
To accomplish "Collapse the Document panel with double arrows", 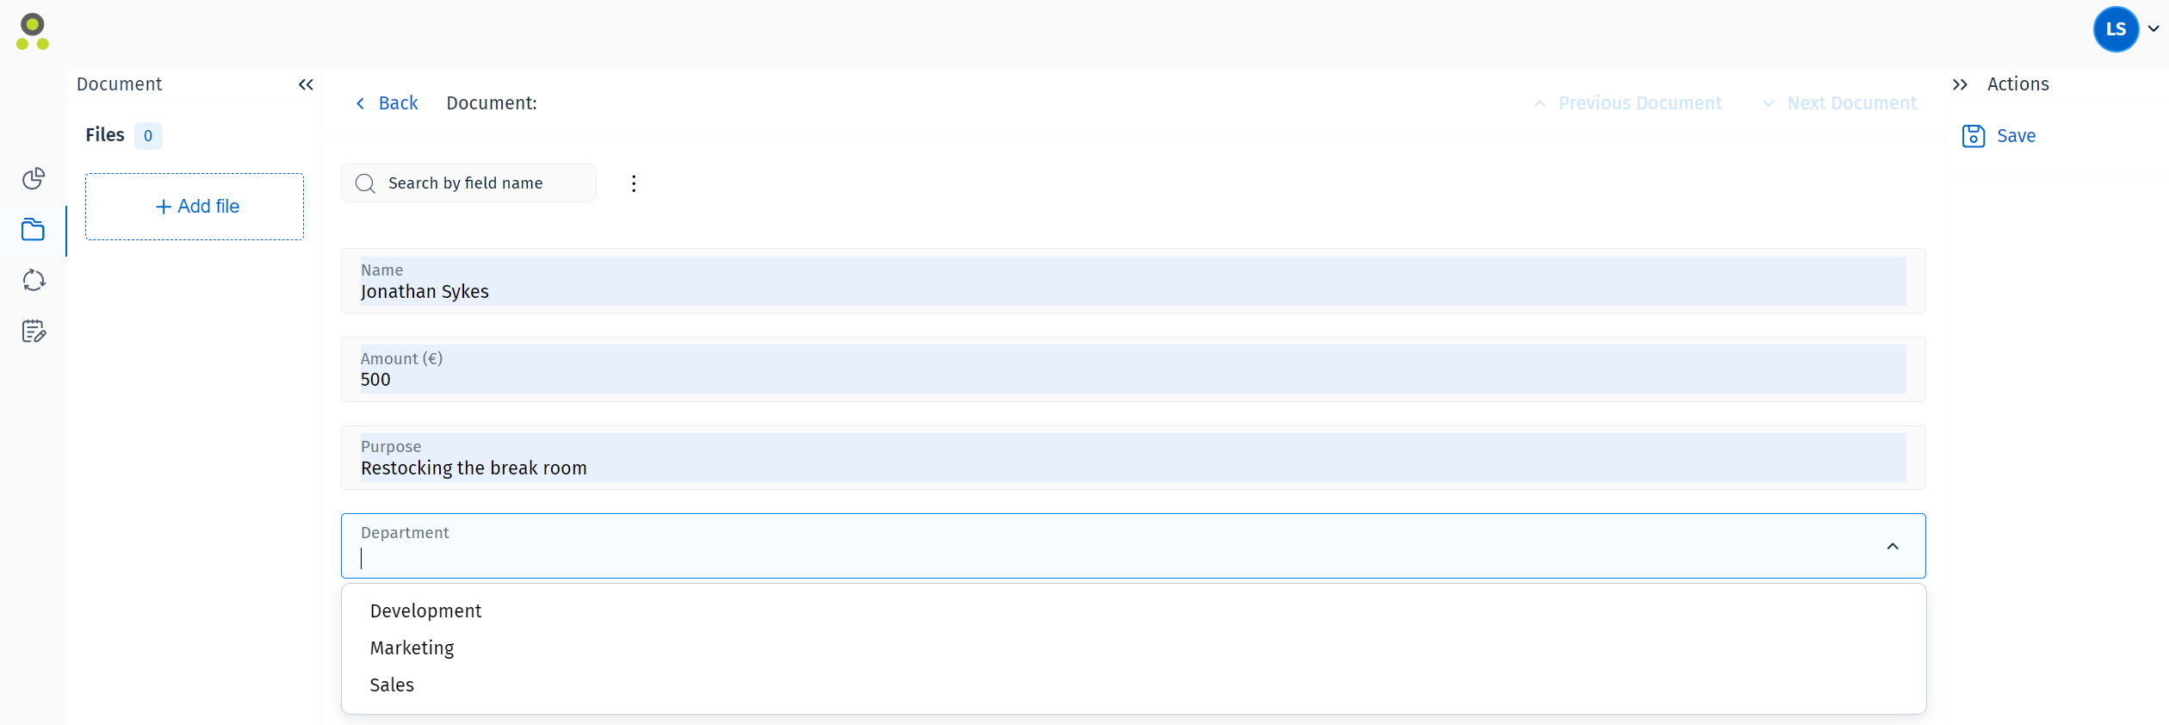I will click(x=306, y=84).
